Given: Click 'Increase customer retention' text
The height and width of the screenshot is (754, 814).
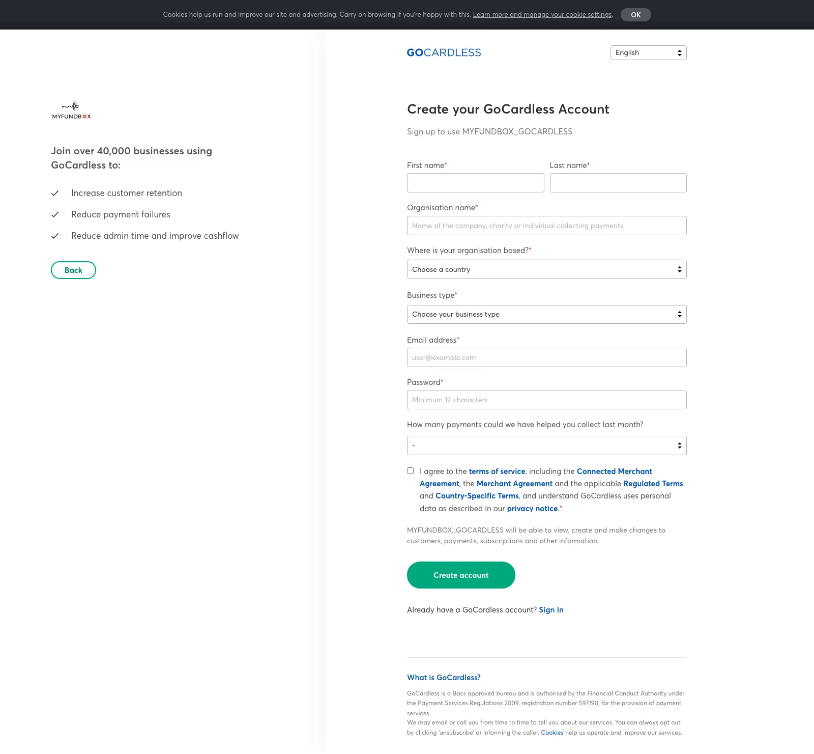Looking at the screenshot, I should 127,193.
